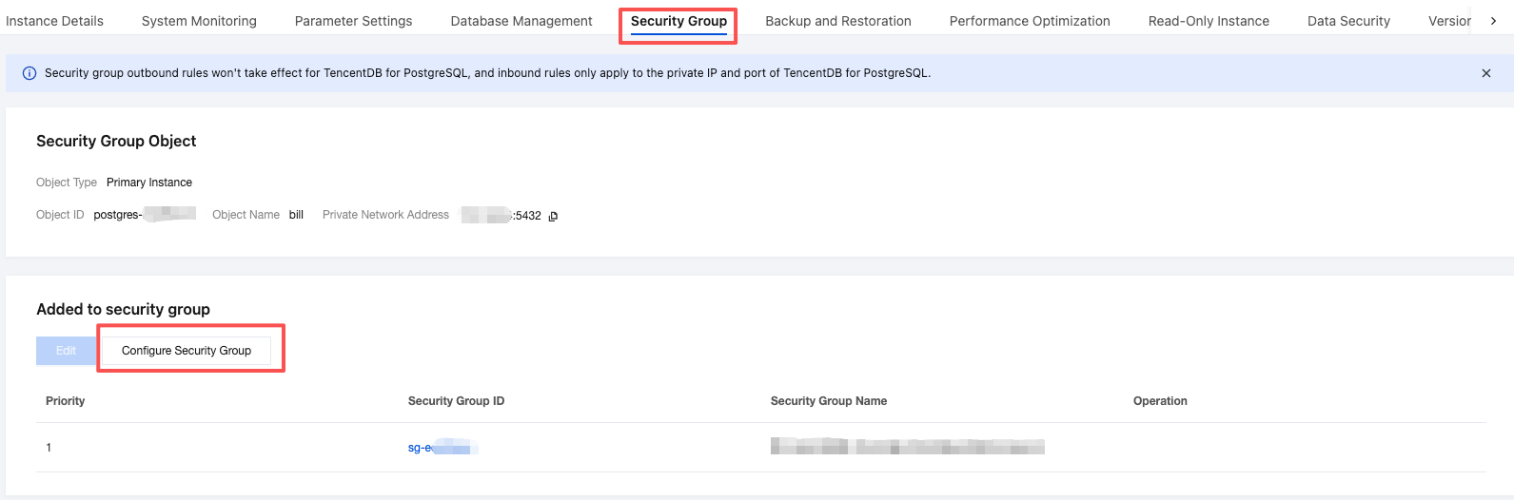
Task: Go to the Parameter Settings tab
Action: pyautogui.click(x=353, y=21)
